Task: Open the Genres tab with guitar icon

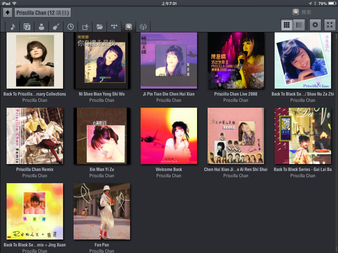Action: pos(56,27)
